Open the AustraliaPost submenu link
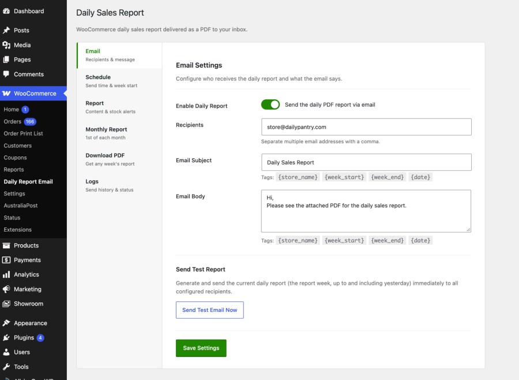Screen dimensions: 519x380 point(21,206)
